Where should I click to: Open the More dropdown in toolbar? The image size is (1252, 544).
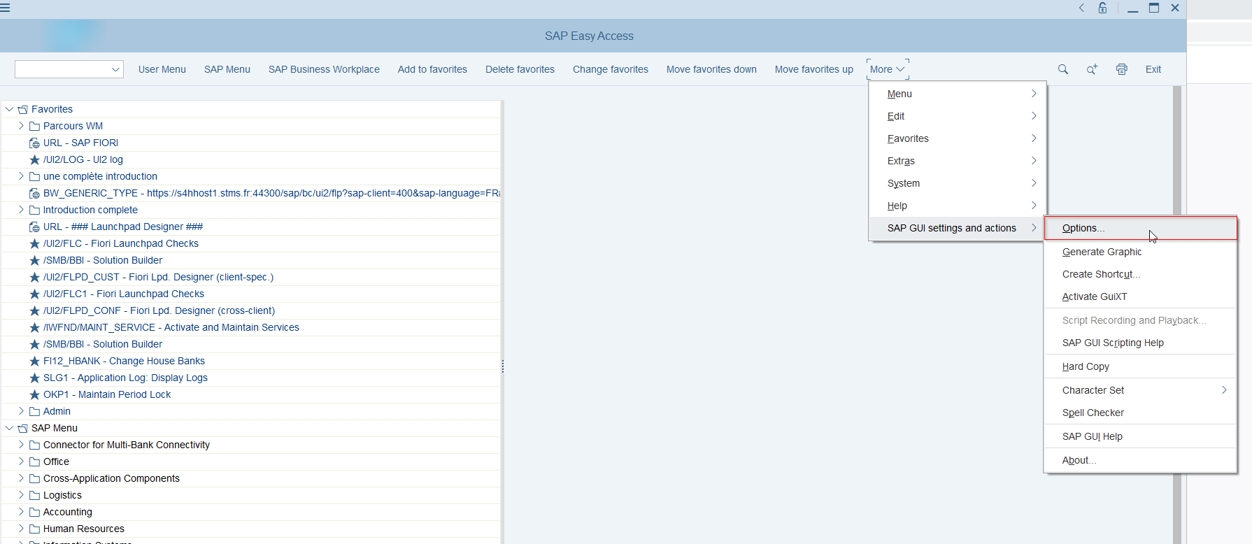coord(888,69)
